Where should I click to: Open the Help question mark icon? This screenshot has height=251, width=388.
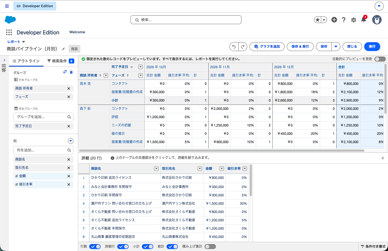[x=344, y=20]
